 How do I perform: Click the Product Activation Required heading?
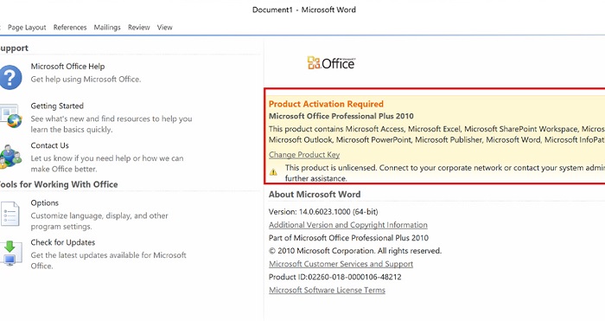click(326, 104)
